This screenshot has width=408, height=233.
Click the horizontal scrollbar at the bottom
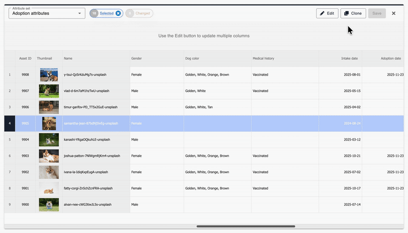click(x=245, y=226)
